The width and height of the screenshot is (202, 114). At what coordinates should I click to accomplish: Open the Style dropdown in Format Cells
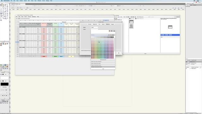pyautogui.click(x=94, y=28)
